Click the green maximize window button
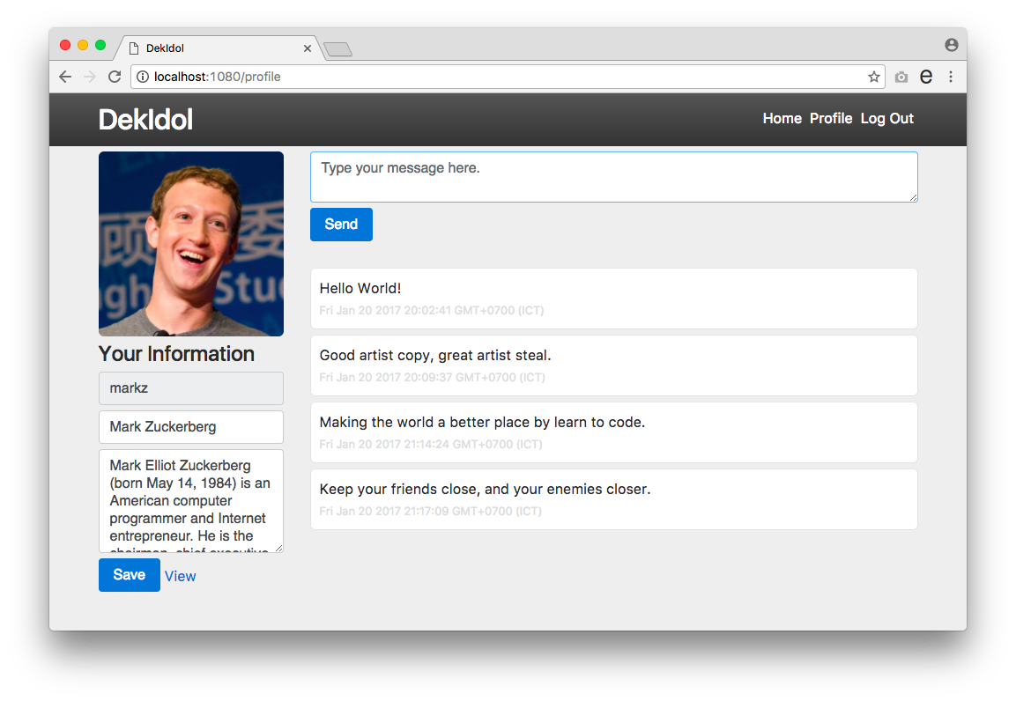Image resolution: width=1016 pixels, height=701 pixels. 100,45
